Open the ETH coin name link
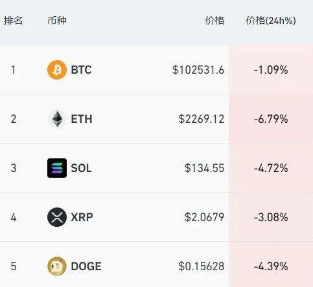 click(82, 119)
